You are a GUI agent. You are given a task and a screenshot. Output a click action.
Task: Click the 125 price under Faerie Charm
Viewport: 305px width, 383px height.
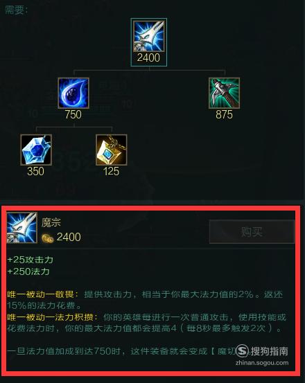[111, 172]
